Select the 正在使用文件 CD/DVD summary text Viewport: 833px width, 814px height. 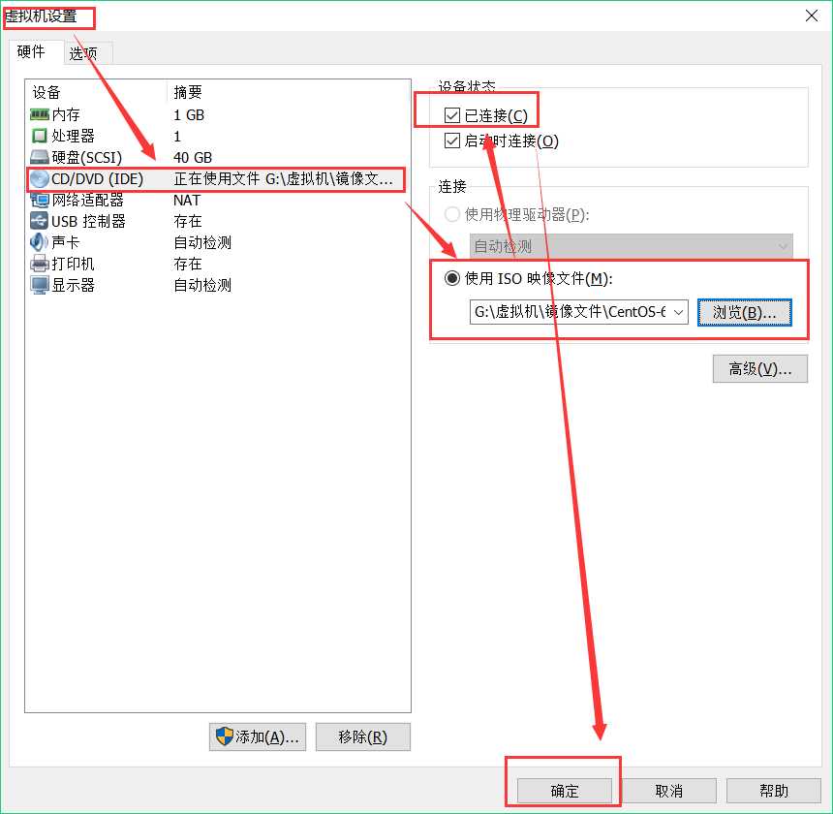pyautogui.click(x=283, y=179)
